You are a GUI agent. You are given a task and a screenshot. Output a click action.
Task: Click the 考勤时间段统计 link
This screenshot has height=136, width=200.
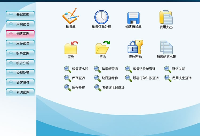[113, 87]
